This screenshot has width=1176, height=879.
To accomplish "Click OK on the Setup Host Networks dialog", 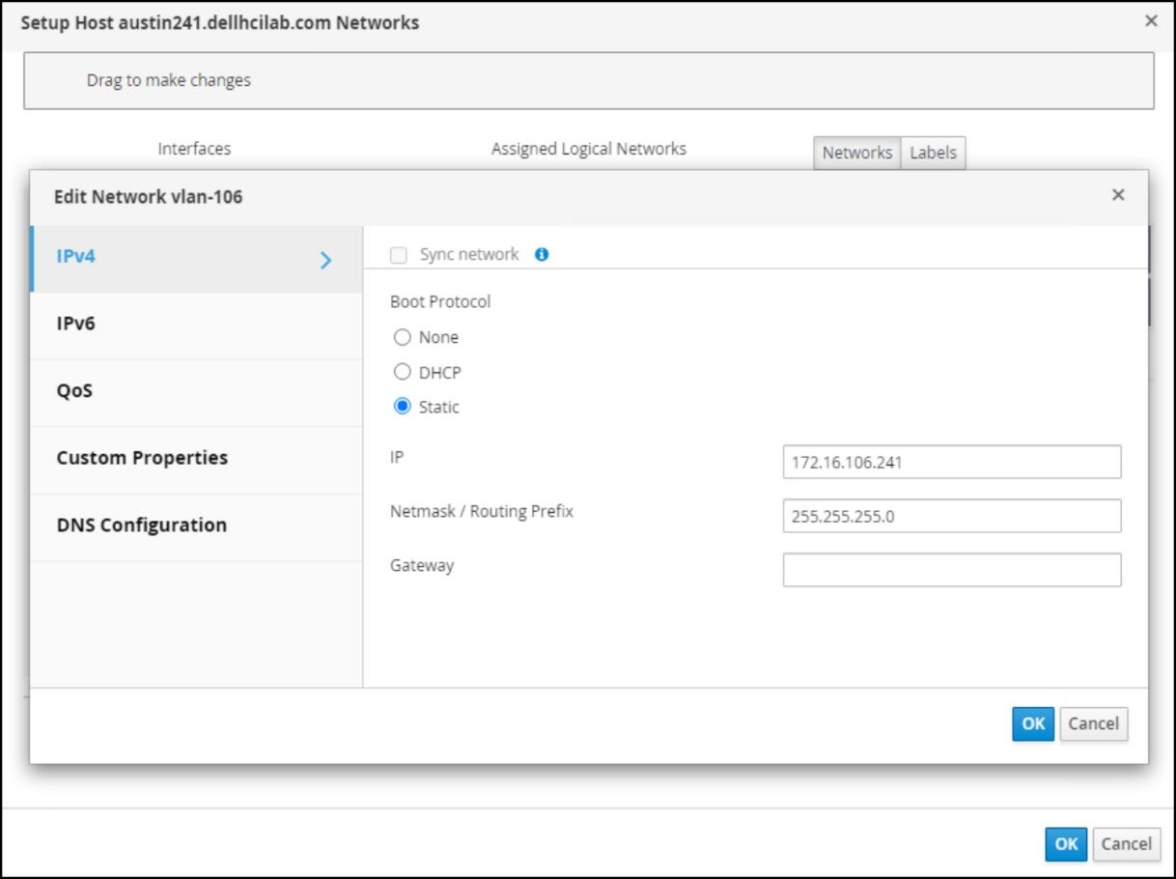I will click(x=1065, y=843).
